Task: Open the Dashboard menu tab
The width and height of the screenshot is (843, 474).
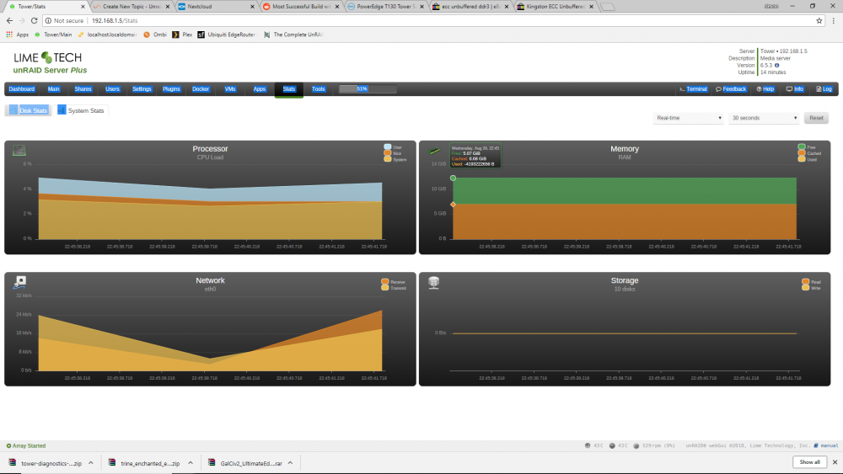Action: pos(22,89)
